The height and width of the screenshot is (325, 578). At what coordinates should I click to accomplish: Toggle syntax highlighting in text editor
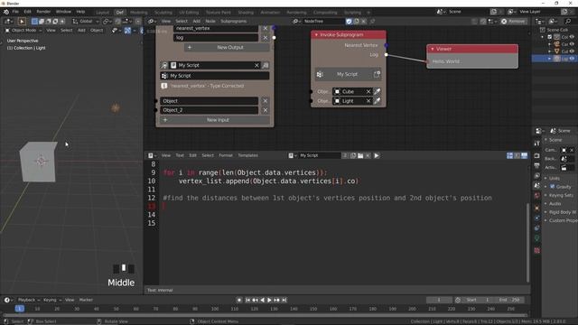[524, 155]
